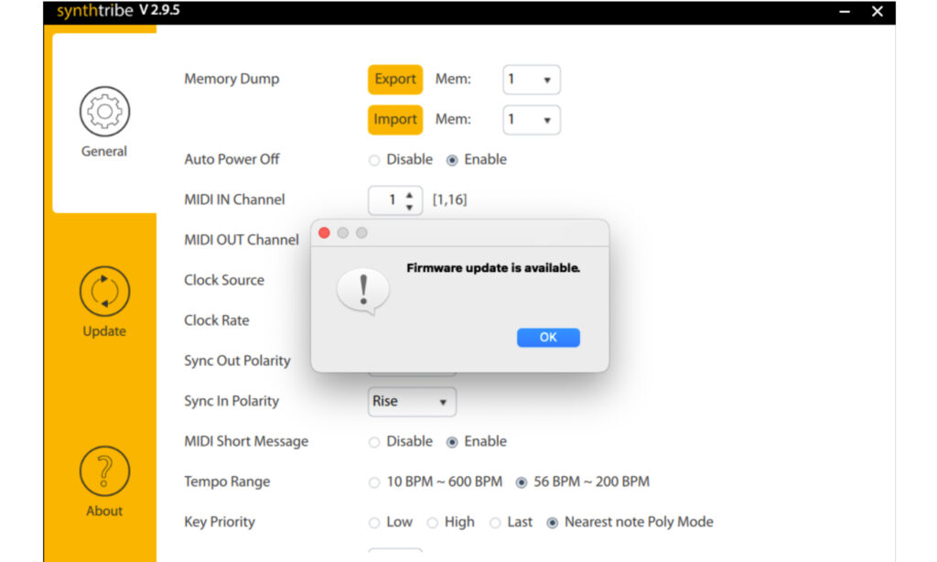Select Disable for Auto Power Off
937x562 pixels.
click(374, 160)
